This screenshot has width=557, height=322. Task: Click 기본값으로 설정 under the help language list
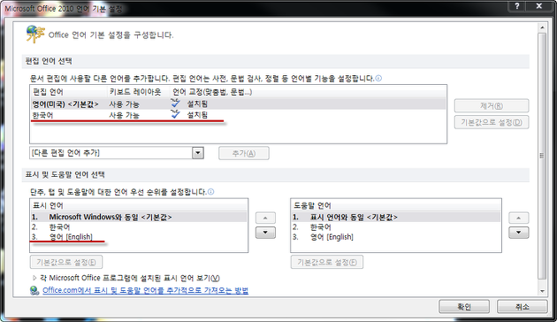click(327, 263)
